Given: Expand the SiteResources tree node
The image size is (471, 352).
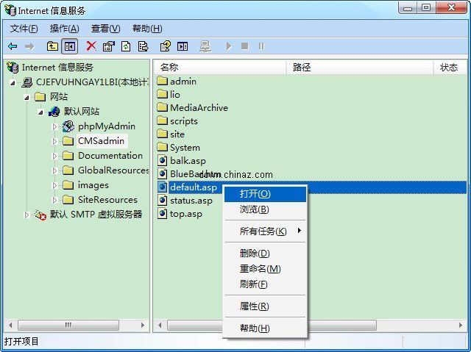Looking at the screenshot, I should [54, 200].
